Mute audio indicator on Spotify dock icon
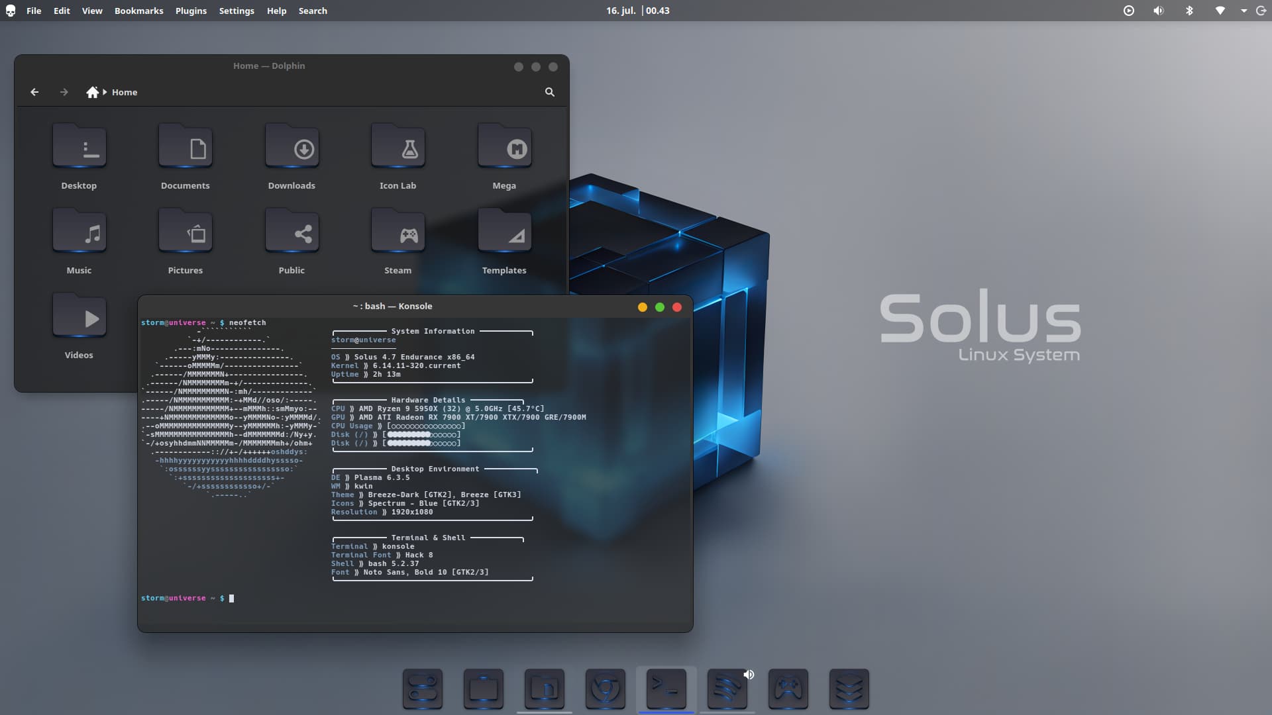This screenshot has height=715, width=1272. coord(749,675)
